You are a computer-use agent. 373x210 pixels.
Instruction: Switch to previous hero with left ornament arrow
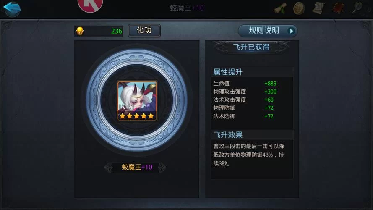pos(108,168)
